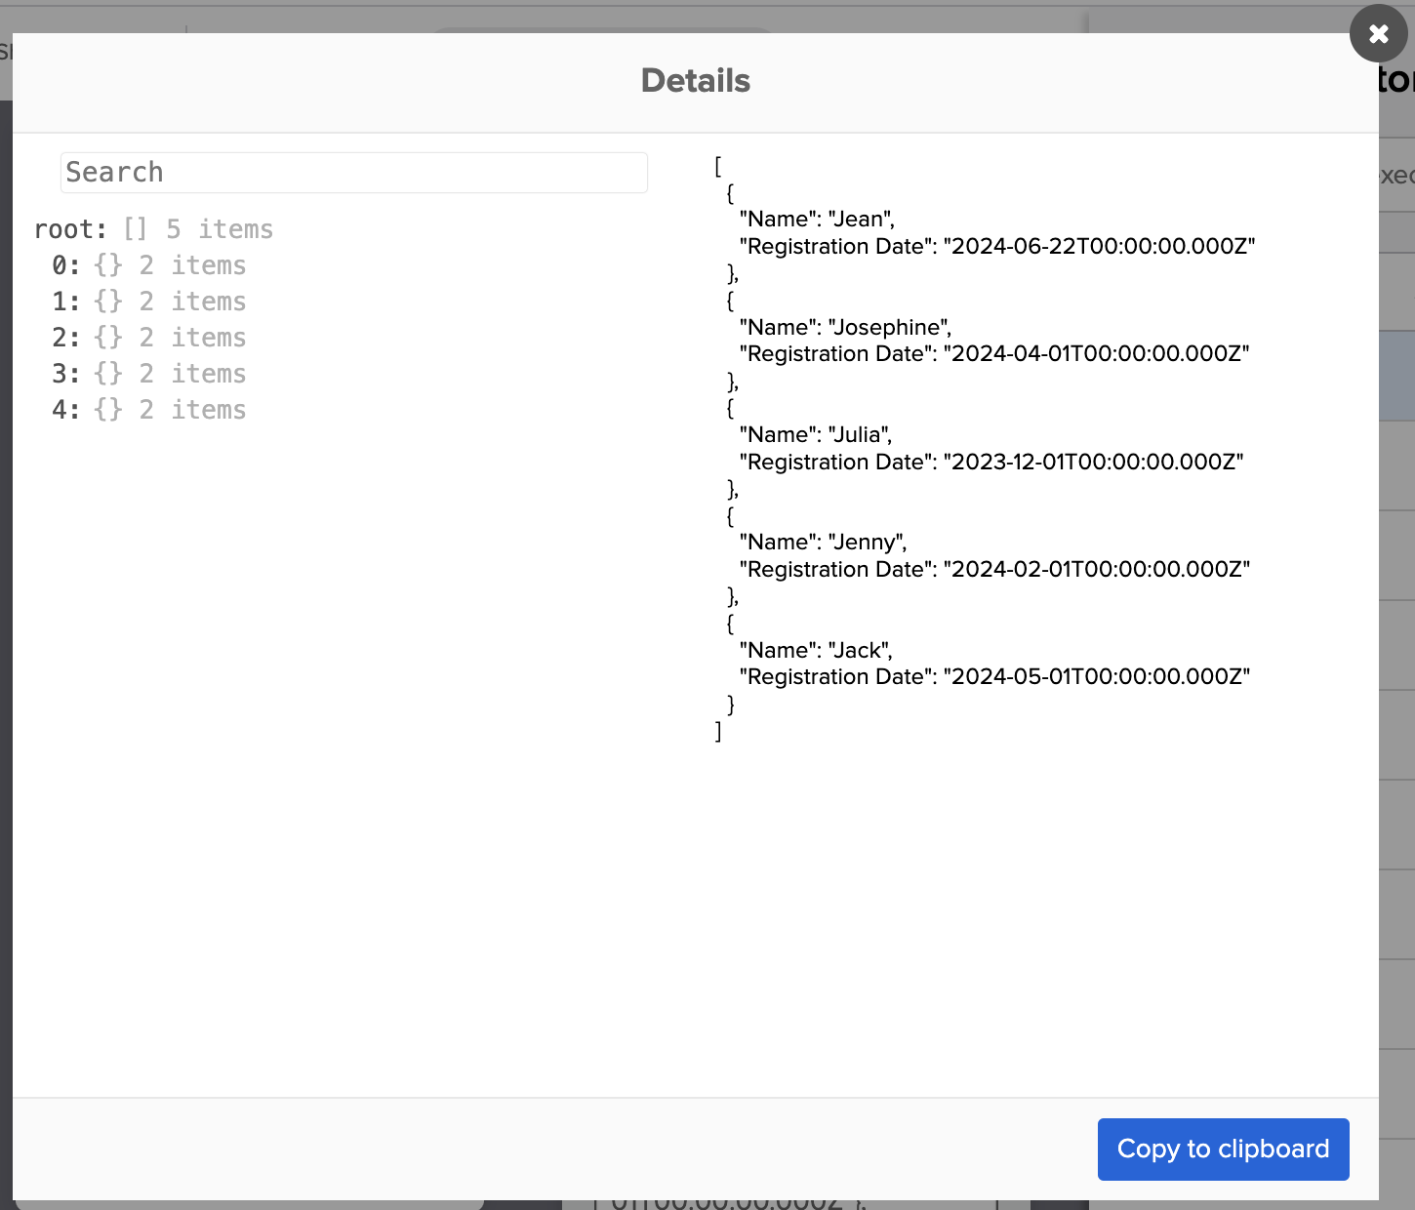The height and width of the screenshot is (1210, 1415).
Task: Close the Details dialog with the X
Action: pos(1378,34)
